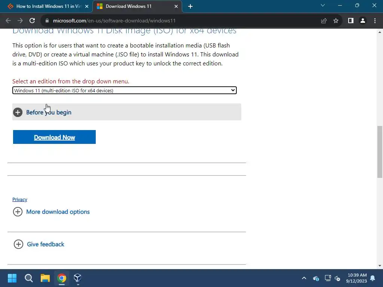Open the Privacy link

(x=20, y=200)
